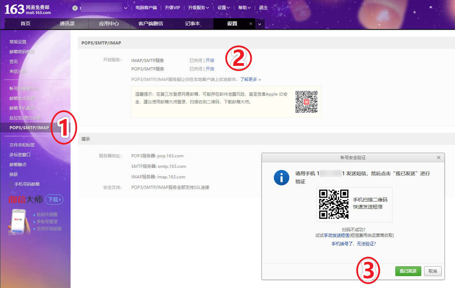
Task: Click 退出 to log out
Action: tap(263, 8)
